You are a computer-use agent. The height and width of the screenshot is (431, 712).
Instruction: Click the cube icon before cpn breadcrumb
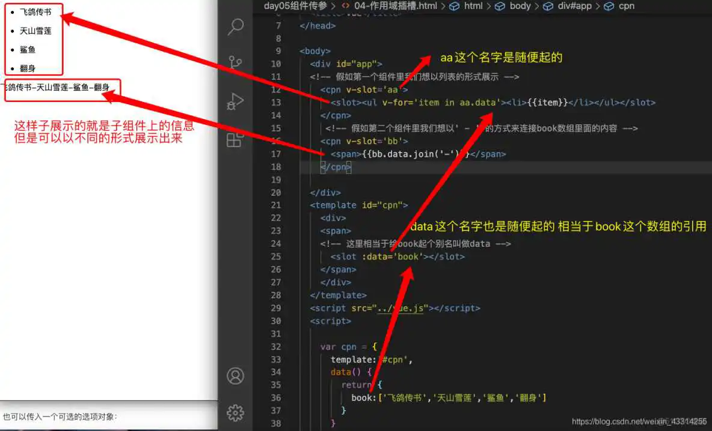coord(609,7)
